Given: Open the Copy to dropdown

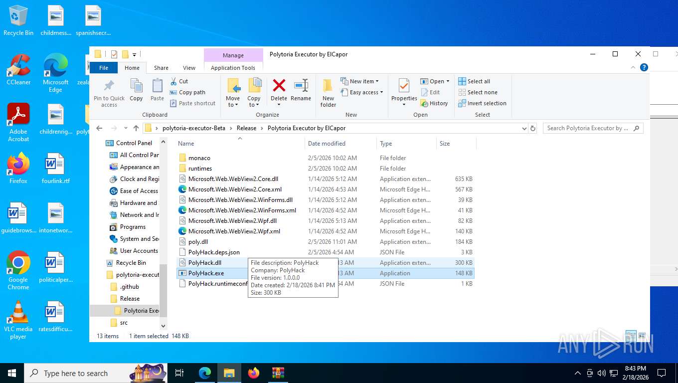Looking at the screenshot, I should tap(254, 93).
